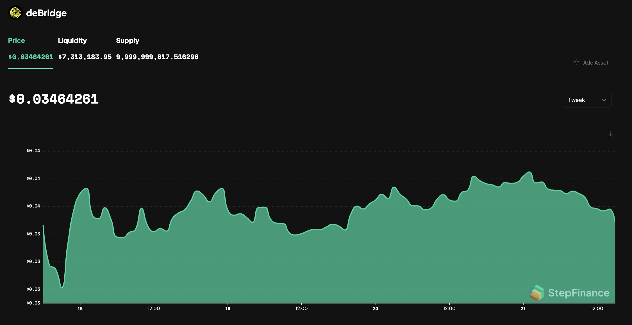Select the Supply tab
The width and height of the screenshot is (632, 325).
pyautogui.click(x=128, y=40)
